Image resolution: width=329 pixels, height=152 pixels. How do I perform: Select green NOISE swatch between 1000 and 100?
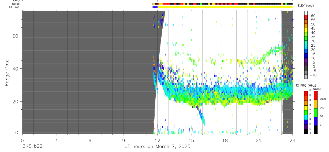tap(316, 113)
